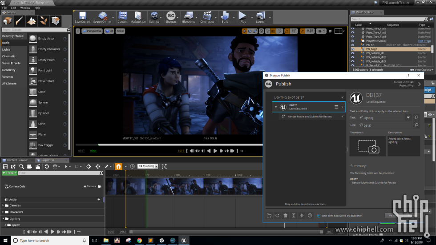
Task: Click the Sequencer create camera icon
Action: [29, 166]
